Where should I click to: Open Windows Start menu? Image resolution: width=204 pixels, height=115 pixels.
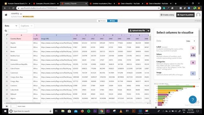coord(5,111)
